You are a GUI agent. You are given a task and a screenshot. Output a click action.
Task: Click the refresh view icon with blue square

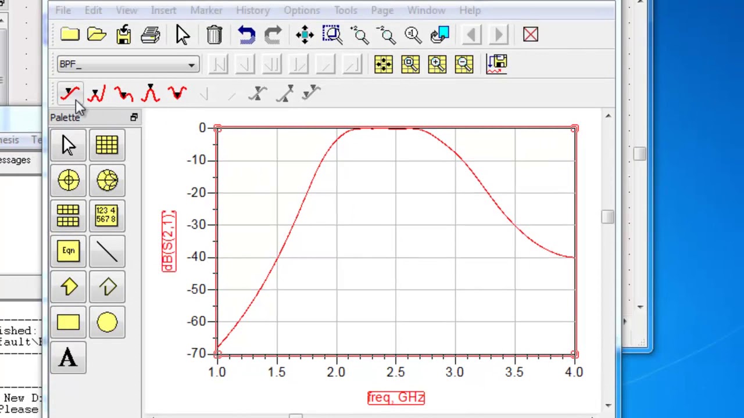click(x=441, y=35)
